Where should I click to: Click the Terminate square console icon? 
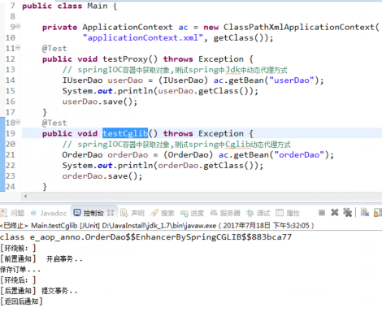[x=322, y=213]
